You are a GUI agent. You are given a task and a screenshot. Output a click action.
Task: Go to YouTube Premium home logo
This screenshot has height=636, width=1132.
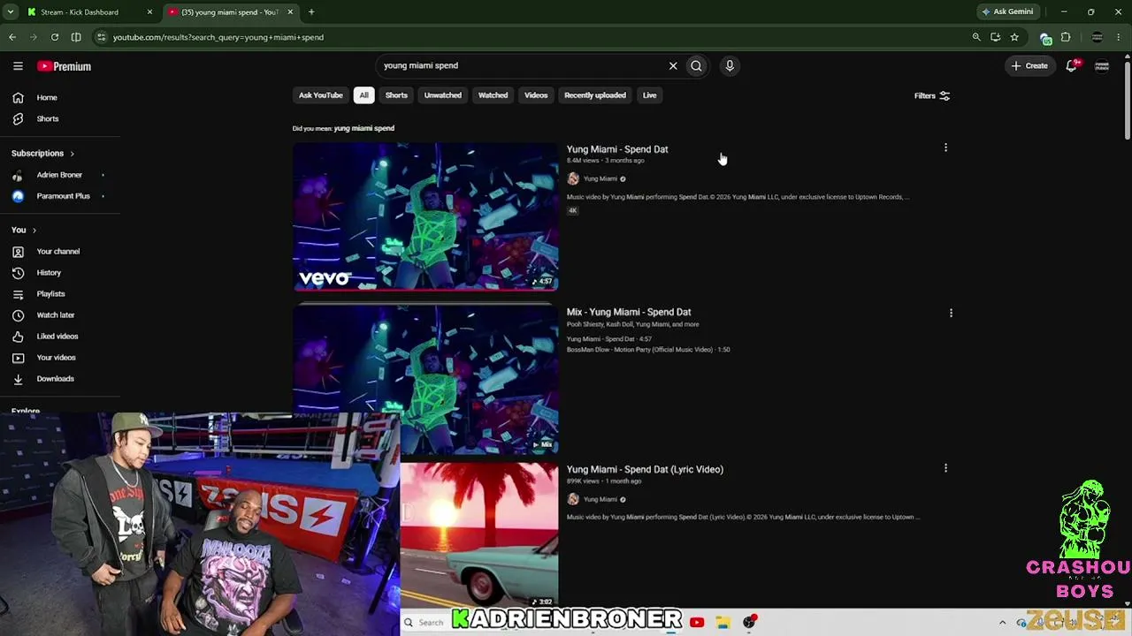64,66
